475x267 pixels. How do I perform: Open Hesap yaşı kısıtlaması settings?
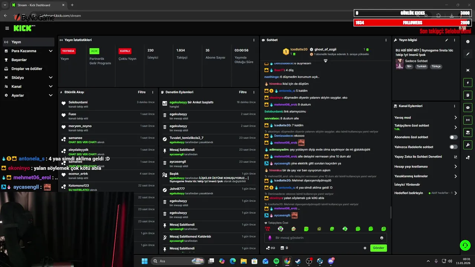pos(426,167)
